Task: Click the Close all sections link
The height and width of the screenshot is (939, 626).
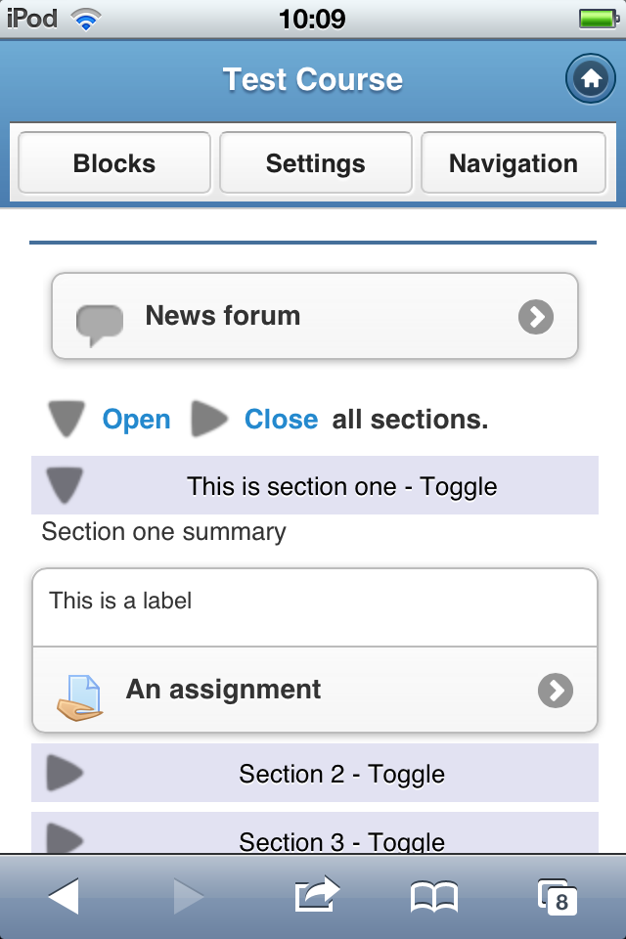Action: click(x=281, y=420)
